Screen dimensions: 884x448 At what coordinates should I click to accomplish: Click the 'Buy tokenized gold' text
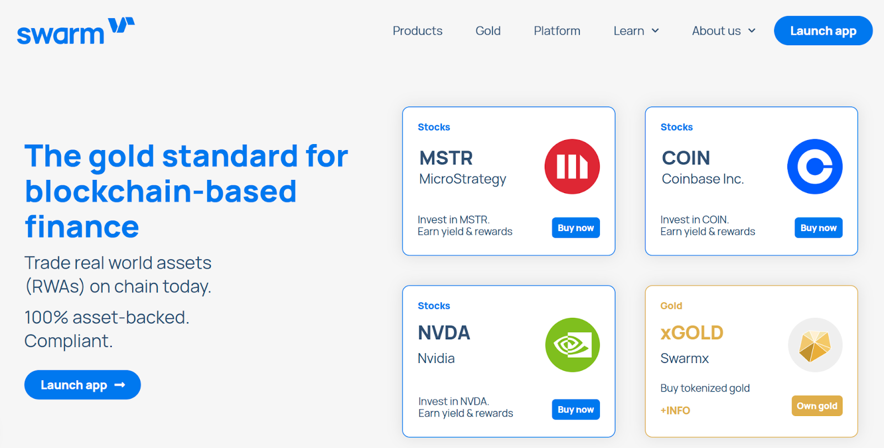705,388
